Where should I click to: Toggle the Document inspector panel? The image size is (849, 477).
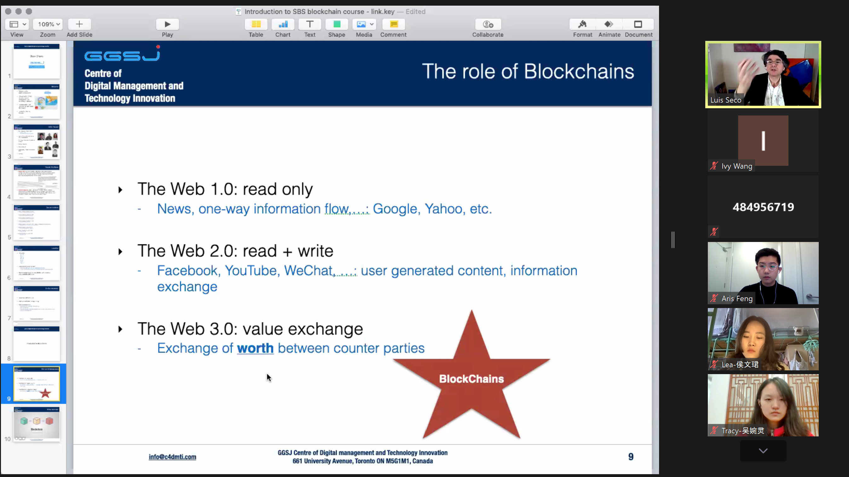click(x=638, y=24)
